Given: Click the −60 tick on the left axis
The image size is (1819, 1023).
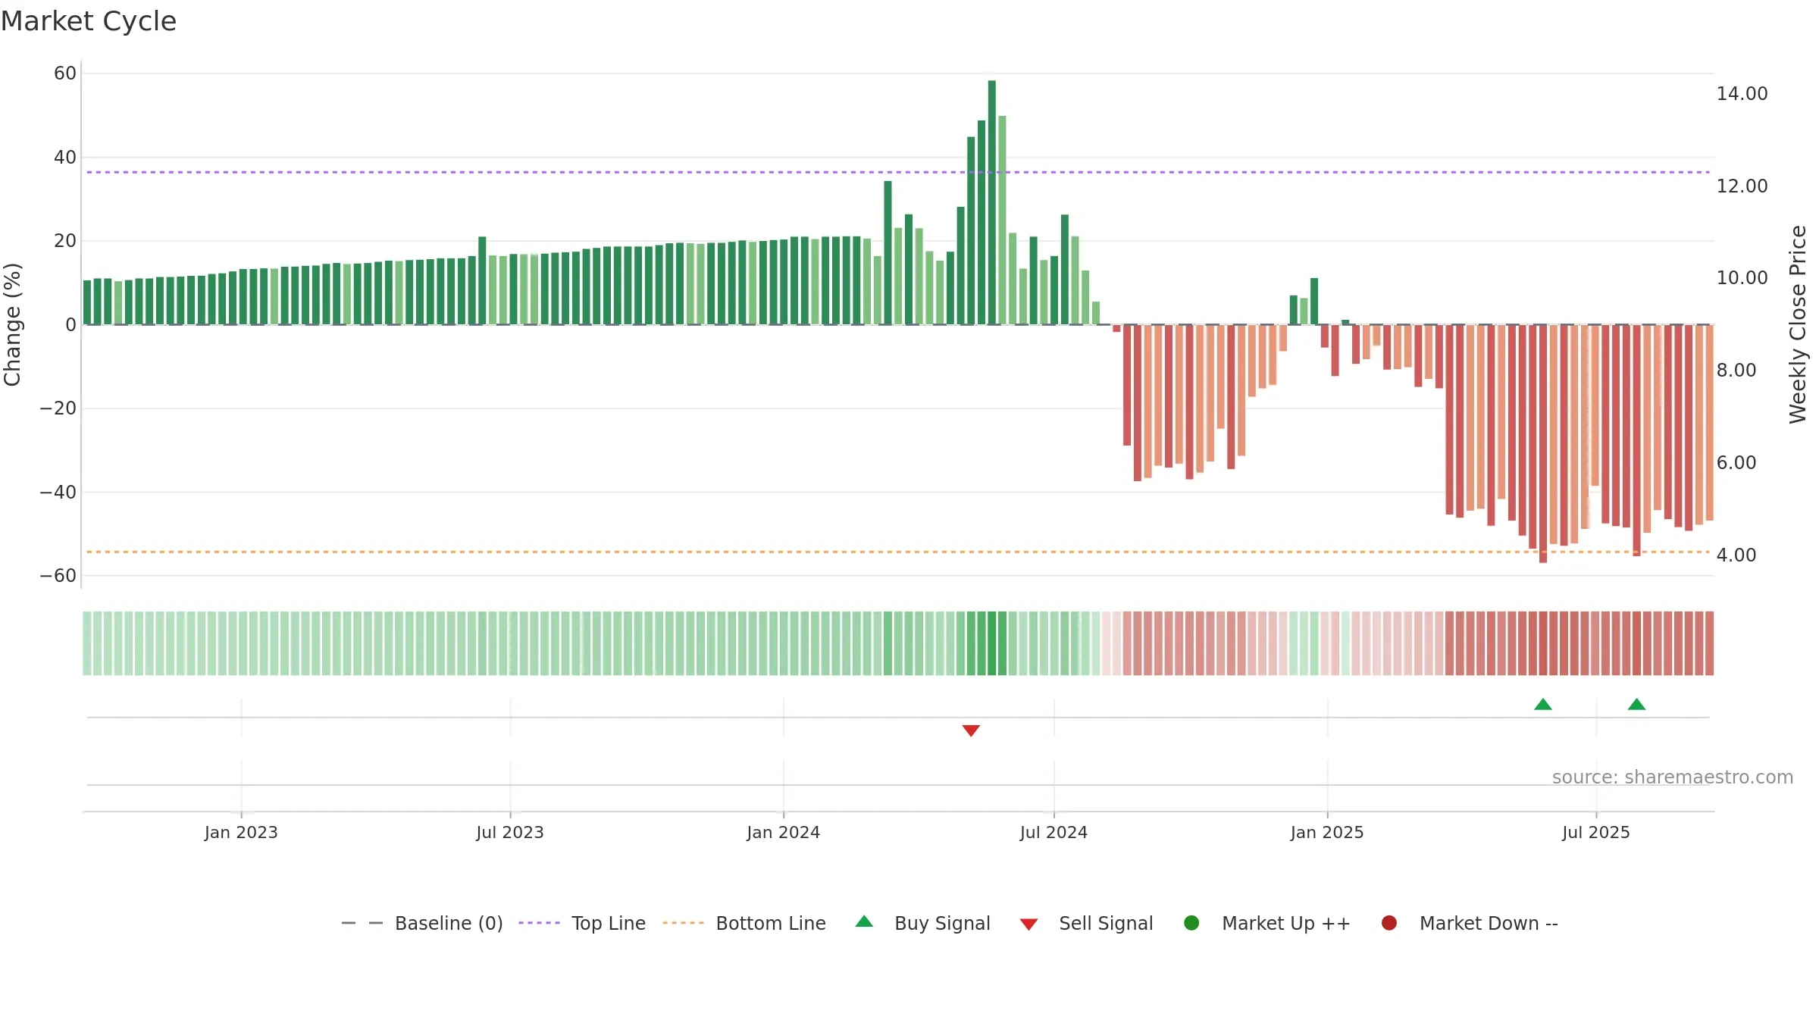Looking at the screenshot, I should tap(58, 576).
